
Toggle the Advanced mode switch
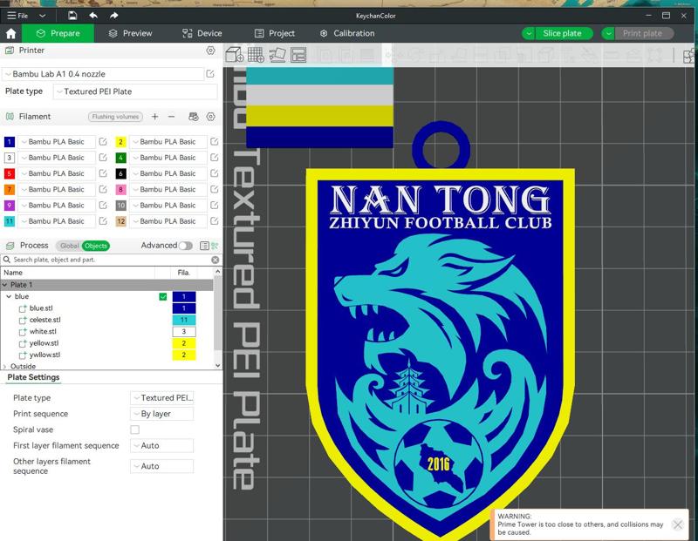[185, 246]
